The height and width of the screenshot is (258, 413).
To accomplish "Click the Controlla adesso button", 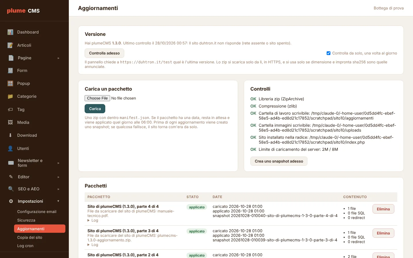I will 104,53.
